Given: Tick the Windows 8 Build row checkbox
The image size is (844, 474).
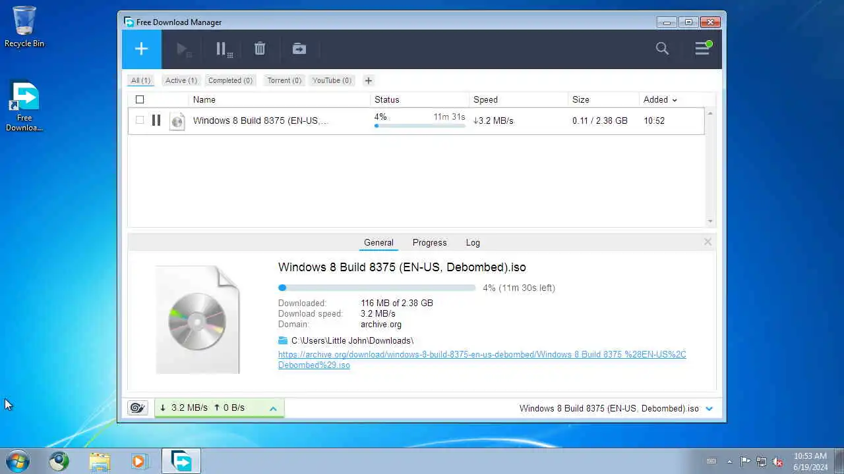Looking at the screenshot, I should [x=139, y=120].
